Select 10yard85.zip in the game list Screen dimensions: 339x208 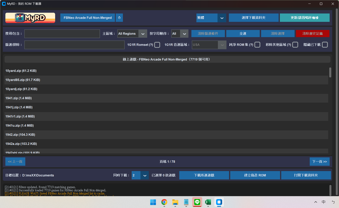coord(166,80)
